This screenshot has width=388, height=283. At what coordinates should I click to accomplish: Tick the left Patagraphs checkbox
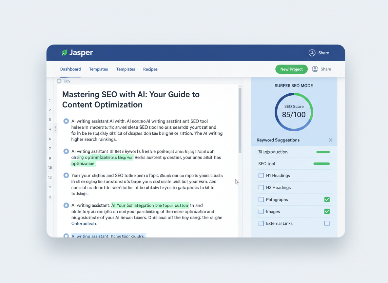pos(261,199)
